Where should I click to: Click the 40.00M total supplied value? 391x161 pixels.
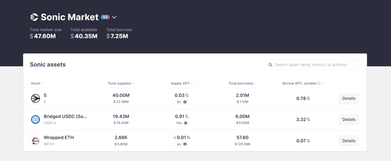pyautogui.click(x=121, y=95)
